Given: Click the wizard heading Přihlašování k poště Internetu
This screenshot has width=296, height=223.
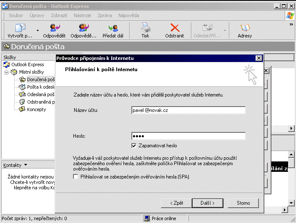Looking at the screenshot, I should click(x=101, y=69).
